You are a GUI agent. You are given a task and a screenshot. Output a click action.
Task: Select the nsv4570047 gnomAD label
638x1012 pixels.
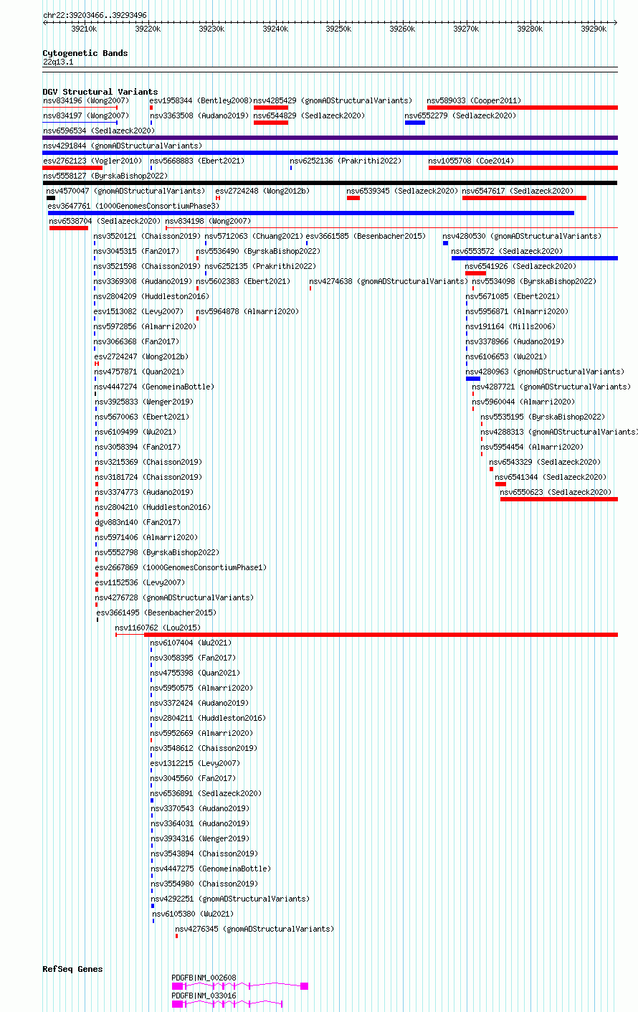pyautogui.click(x=125, y=191)
